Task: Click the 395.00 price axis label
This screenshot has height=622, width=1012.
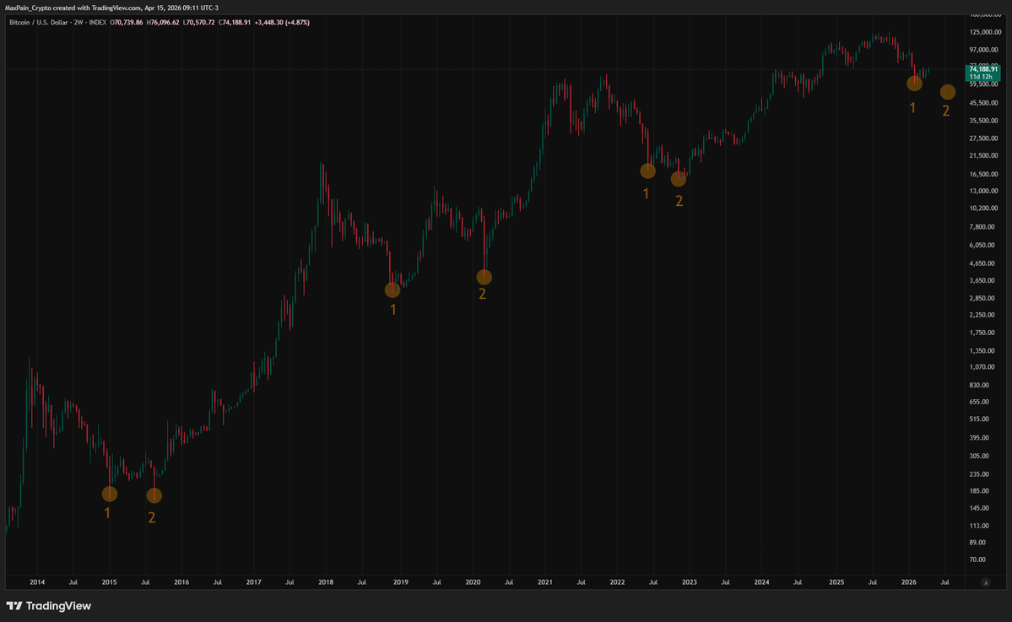Action: [x=981, y=438]
